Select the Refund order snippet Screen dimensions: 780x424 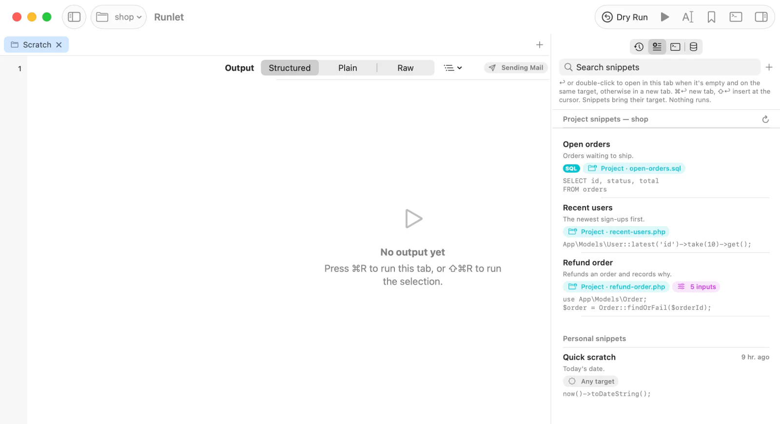[666, 285]
